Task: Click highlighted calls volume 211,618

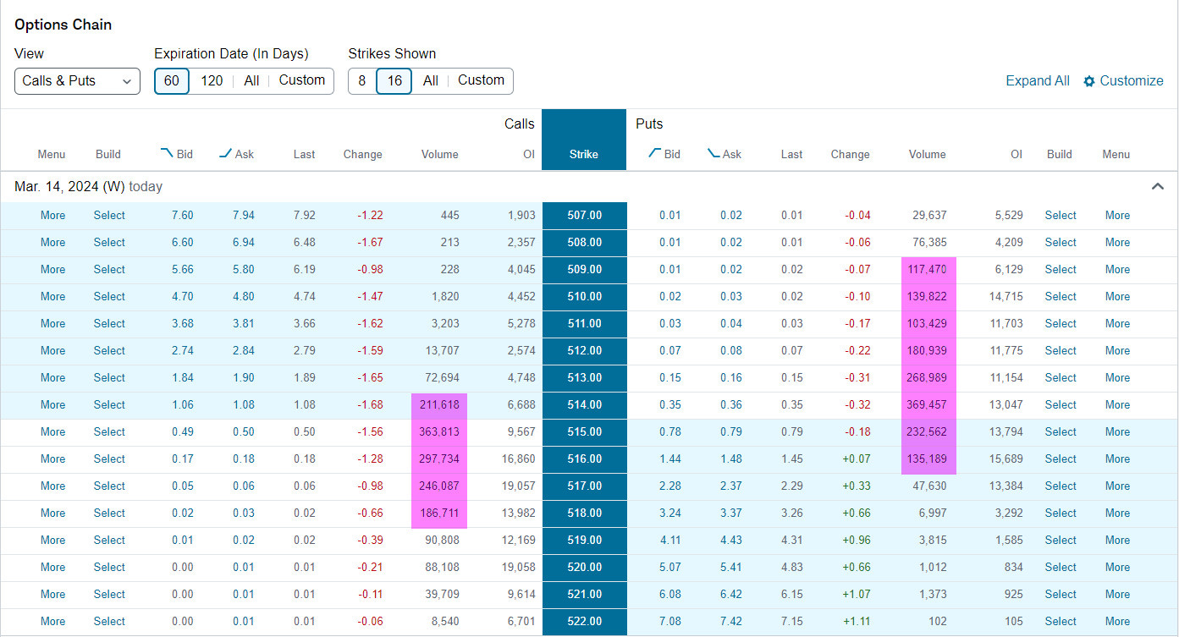Action: (439, 405)
